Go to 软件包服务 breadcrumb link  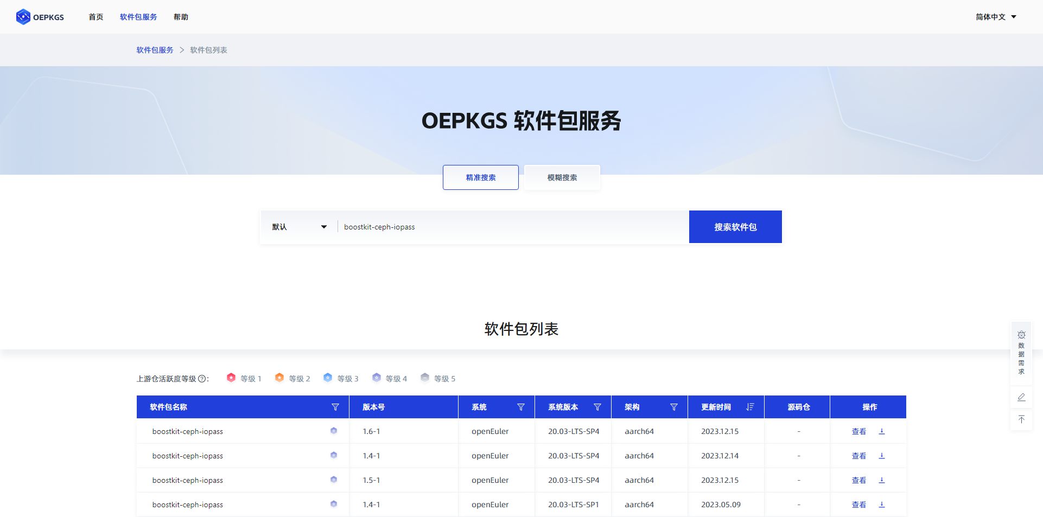coord(155,50)
